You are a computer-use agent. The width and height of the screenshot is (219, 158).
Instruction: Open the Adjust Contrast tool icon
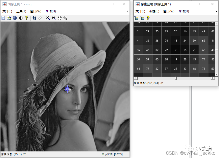click(x=21, y=18)
